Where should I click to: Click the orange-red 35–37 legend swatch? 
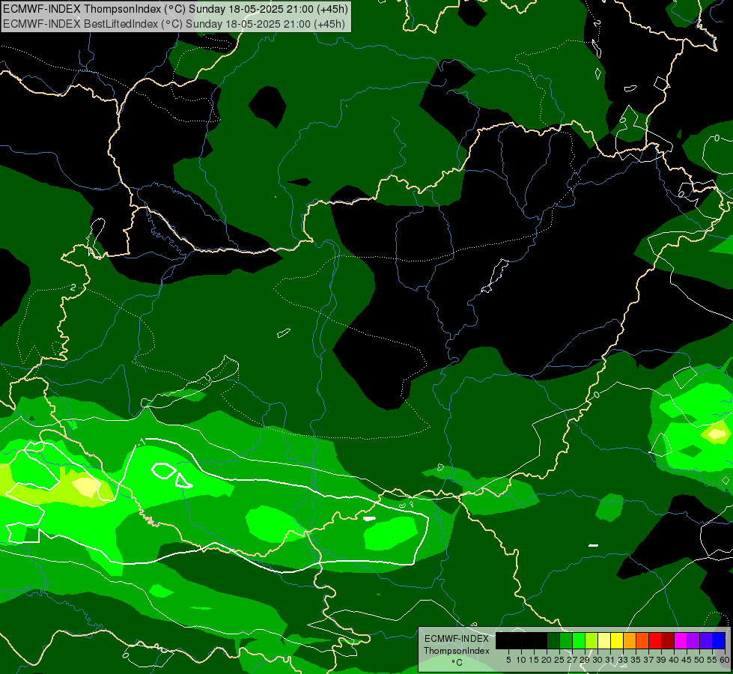642,640
